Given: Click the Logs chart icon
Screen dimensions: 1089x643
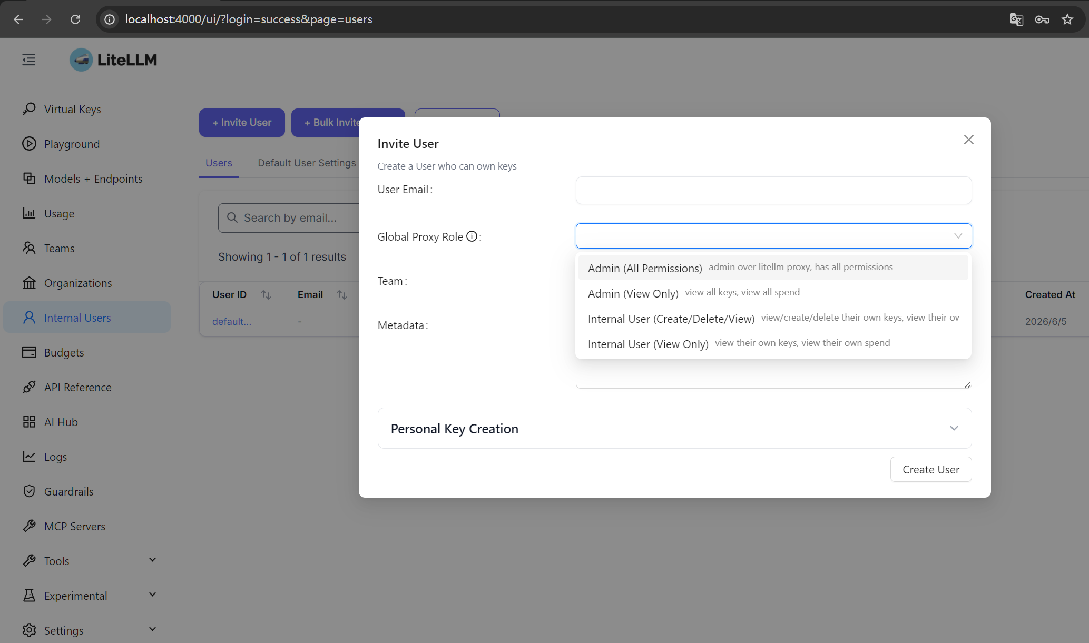Looking at the screenshot, I should (x=30, y=457).
